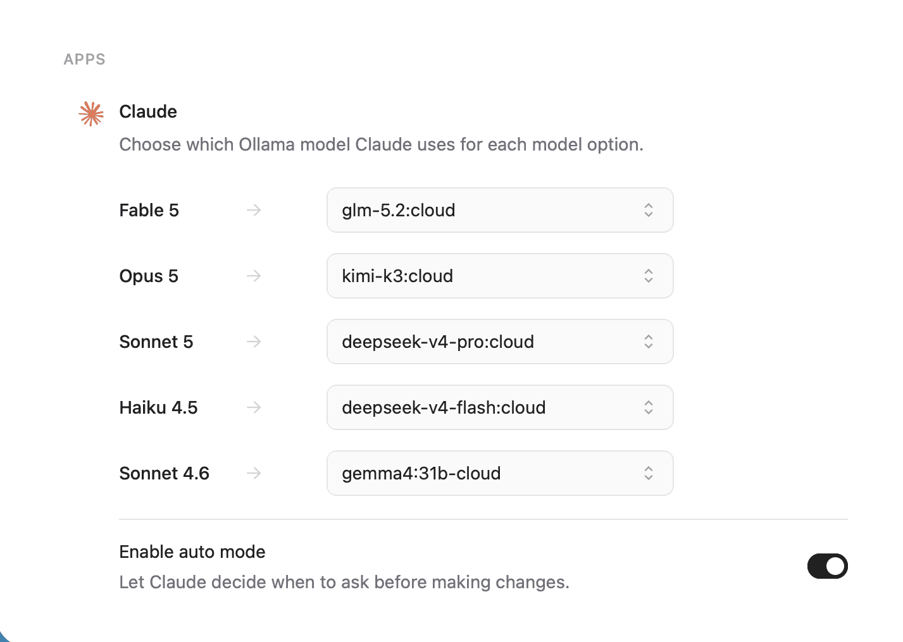The width and height of the screenshot is (903, 642).
Task: Click the arrow icon beside Sonnet 5
Action: tap(254, 342)
